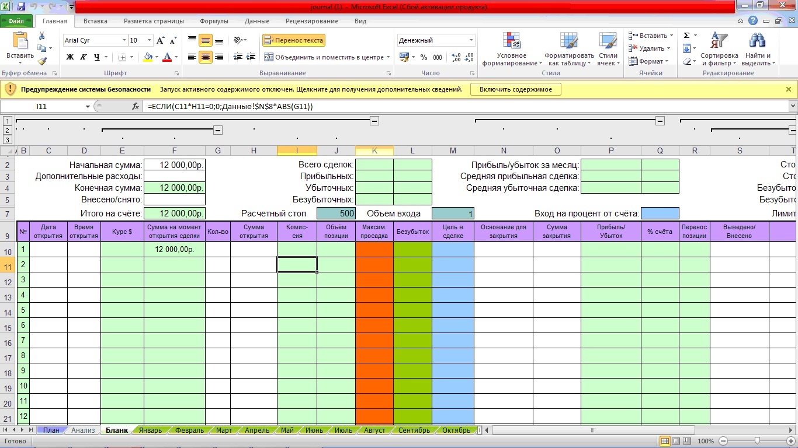Click the increase decimal places icon
This screenshot has width=798, height=448.
click(456, 57)
